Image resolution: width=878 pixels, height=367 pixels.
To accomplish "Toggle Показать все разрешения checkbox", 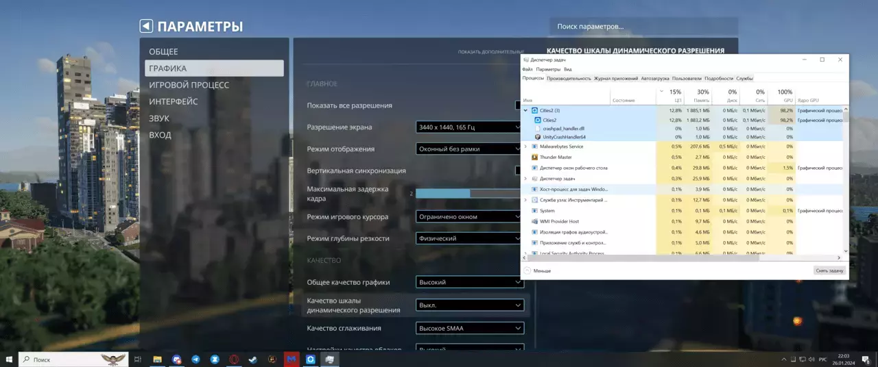I will coord(519,105).
